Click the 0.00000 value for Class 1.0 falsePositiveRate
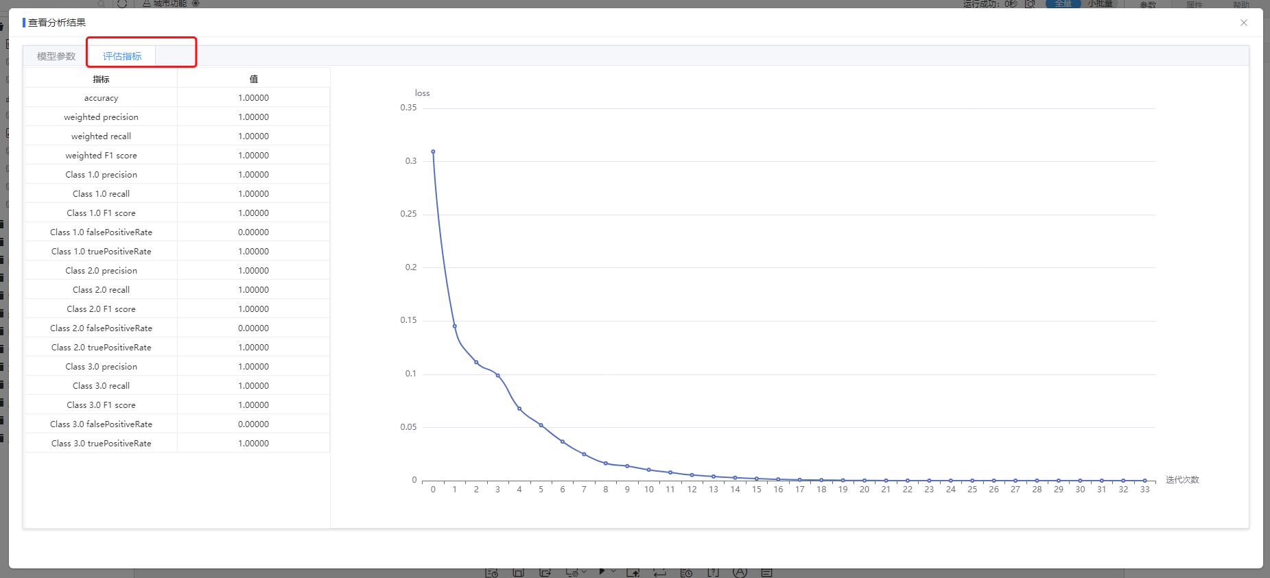The height and width of the screenshot is (578, 1270). click(253, 232)
